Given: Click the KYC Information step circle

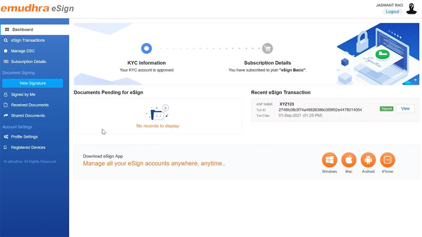Looking at the screenshot, I should click(x=146, y=48).
